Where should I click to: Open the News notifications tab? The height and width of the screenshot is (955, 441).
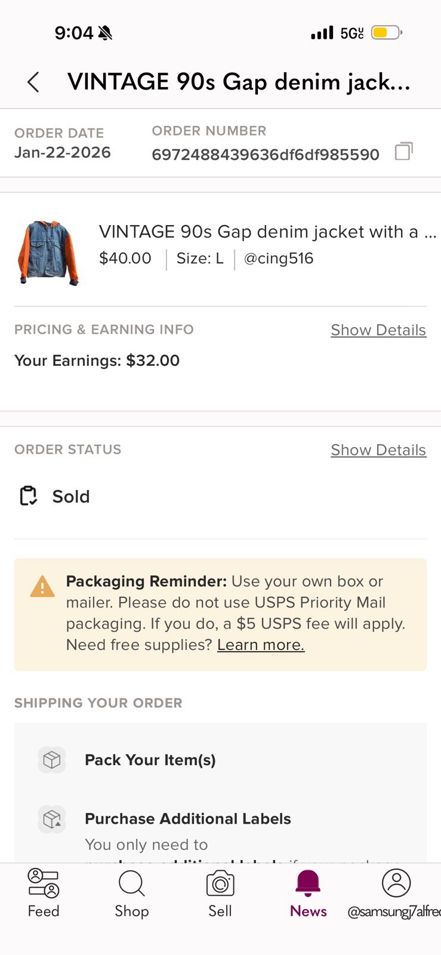tap(308, 892)
